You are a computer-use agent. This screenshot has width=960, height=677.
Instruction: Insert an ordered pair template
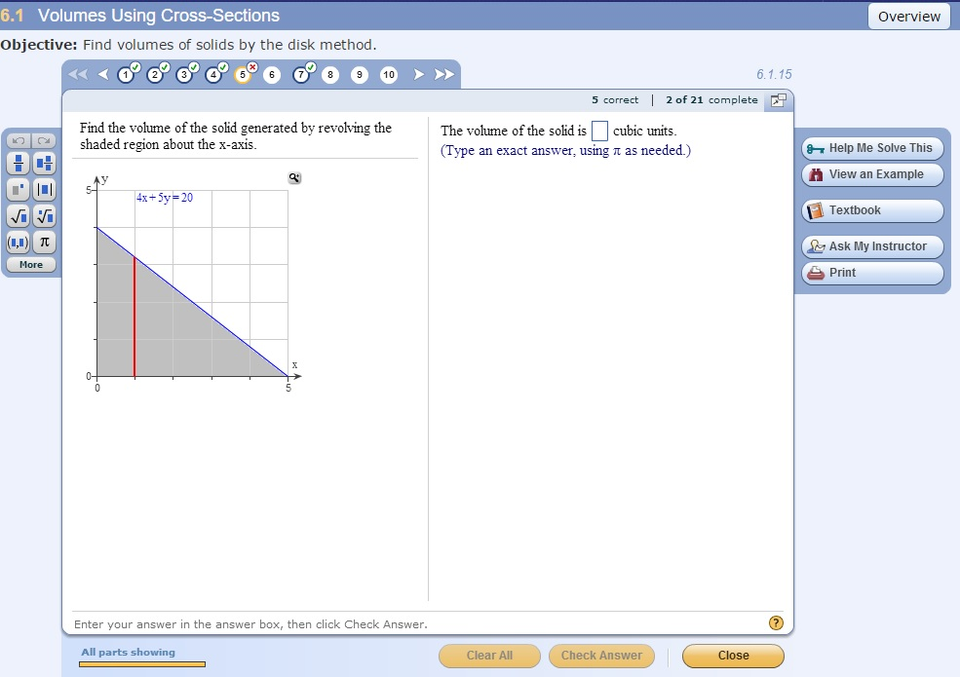click(x=18, y=243)
